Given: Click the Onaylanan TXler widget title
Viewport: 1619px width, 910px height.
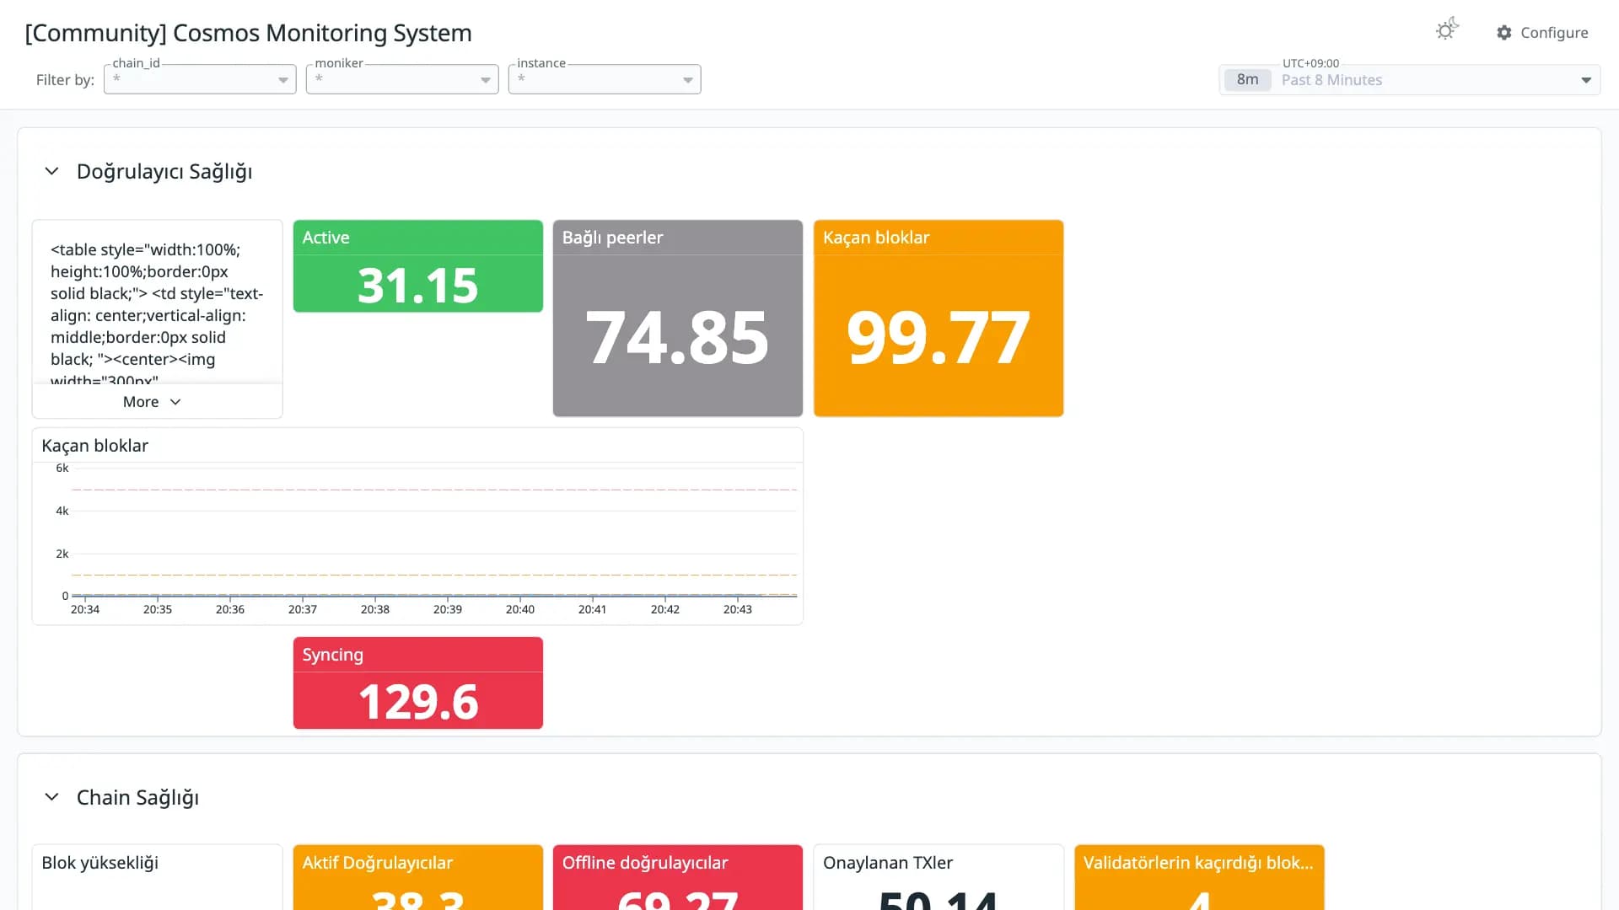Looking at the screenshot, I should point(888,863).
